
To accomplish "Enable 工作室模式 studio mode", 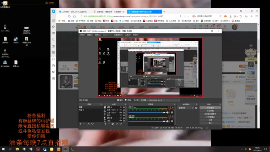I will tap(210, 117).
